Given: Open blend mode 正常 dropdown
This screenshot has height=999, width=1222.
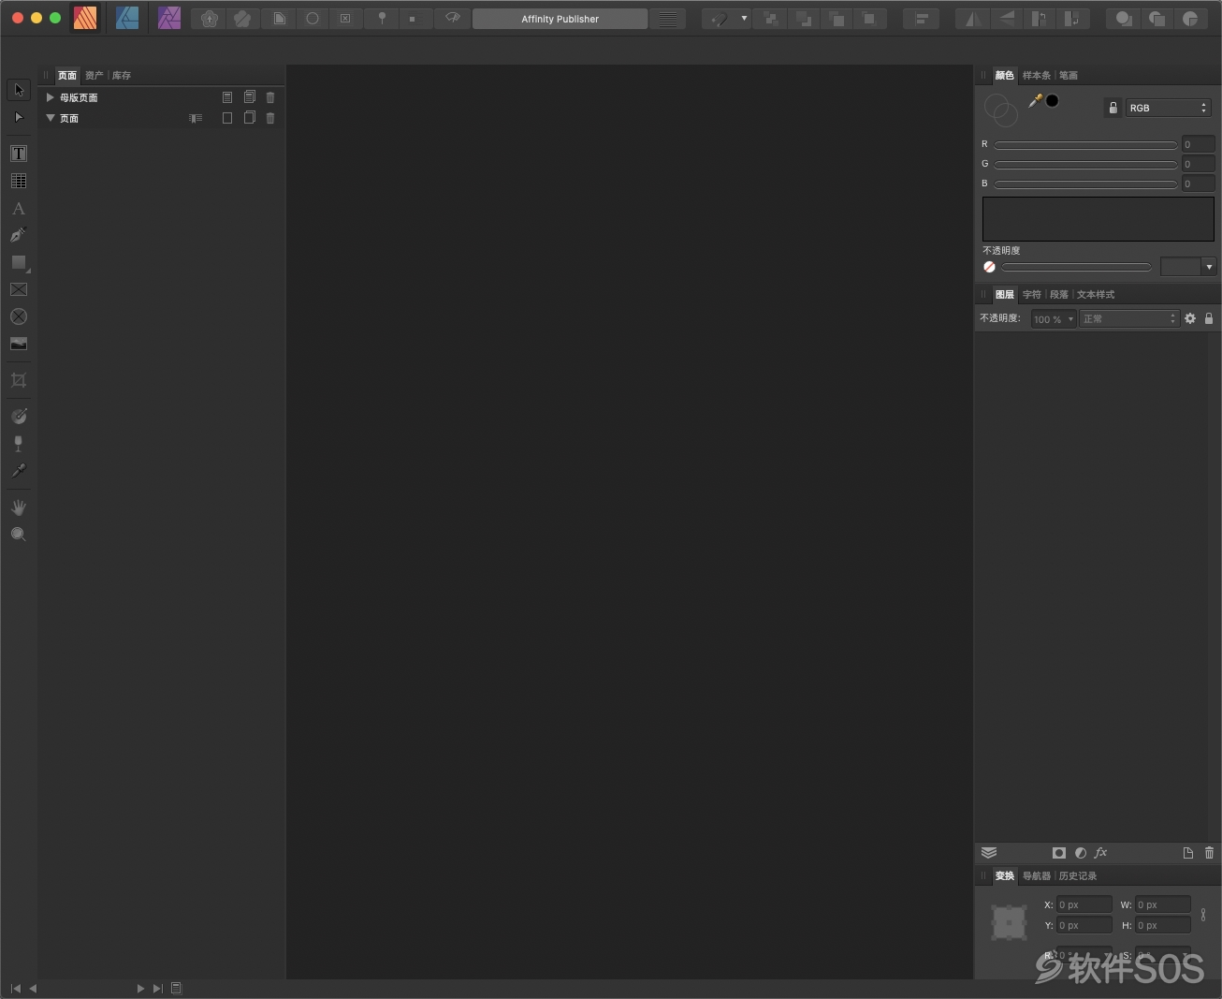Looking at the screenshot, I should [x=1128, y=319].
